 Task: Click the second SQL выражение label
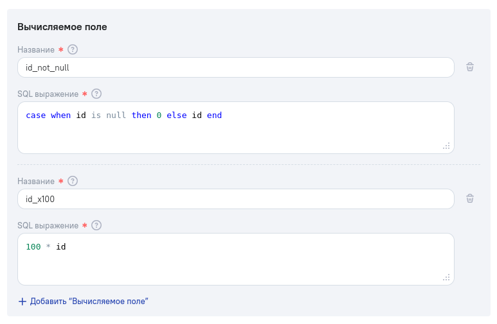(48, 226)
